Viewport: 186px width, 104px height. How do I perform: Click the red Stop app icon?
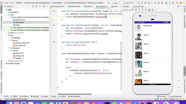point(162,3)
